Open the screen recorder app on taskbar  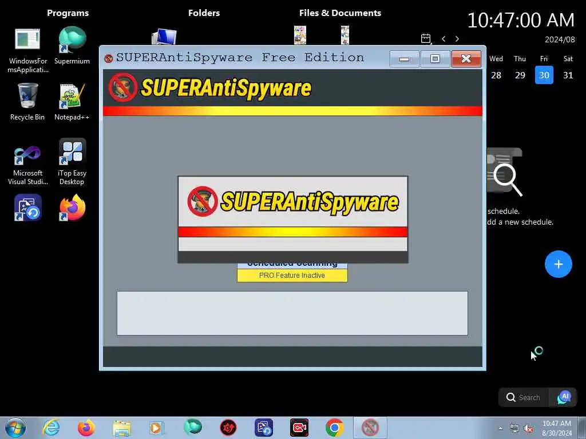pos(299,428)
